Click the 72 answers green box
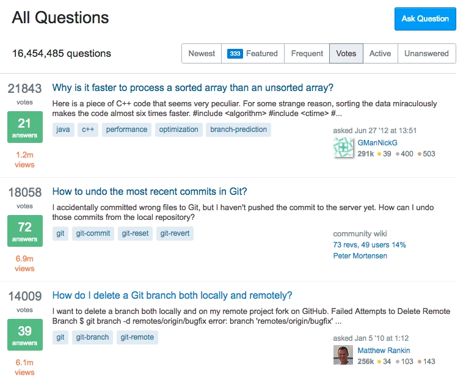Viewport: 466px width, 383px height. (25, 231)
